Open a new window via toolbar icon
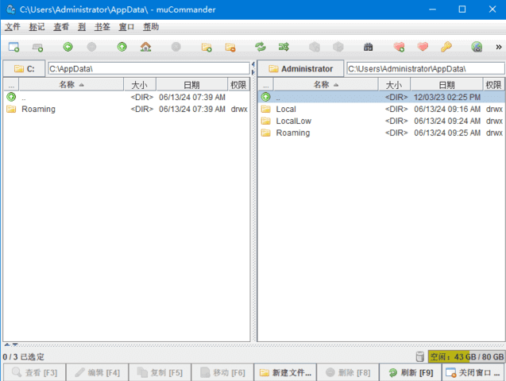The image size is (506, 381). pos(14,47)
